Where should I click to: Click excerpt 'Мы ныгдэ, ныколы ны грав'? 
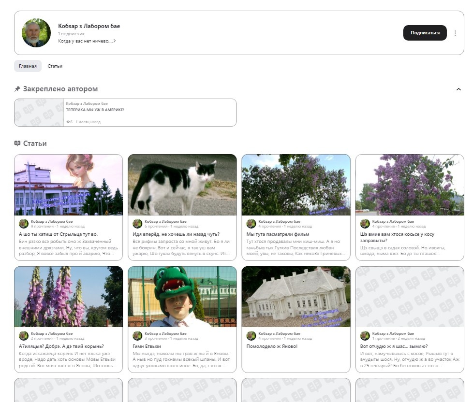[181, 359]
